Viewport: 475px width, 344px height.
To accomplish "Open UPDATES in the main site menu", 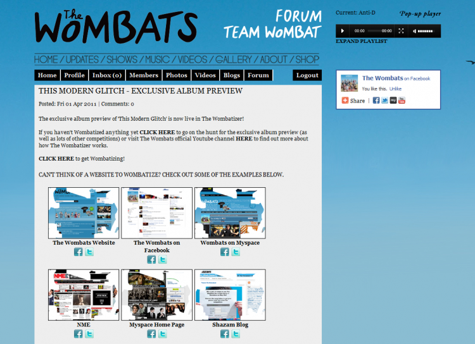I will pyautogui.click(x=82, y=59).
